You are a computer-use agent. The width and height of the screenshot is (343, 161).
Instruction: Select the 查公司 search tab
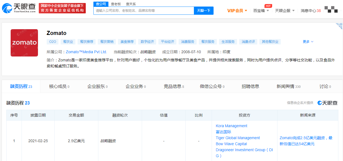(101, 4)
